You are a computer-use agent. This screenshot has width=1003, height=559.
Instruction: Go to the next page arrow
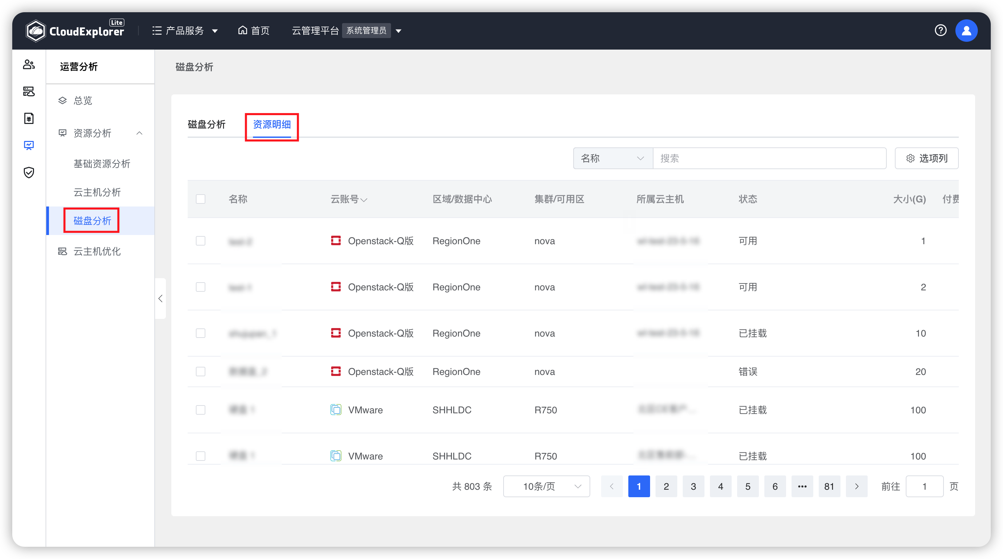click(x=856, y=486)
